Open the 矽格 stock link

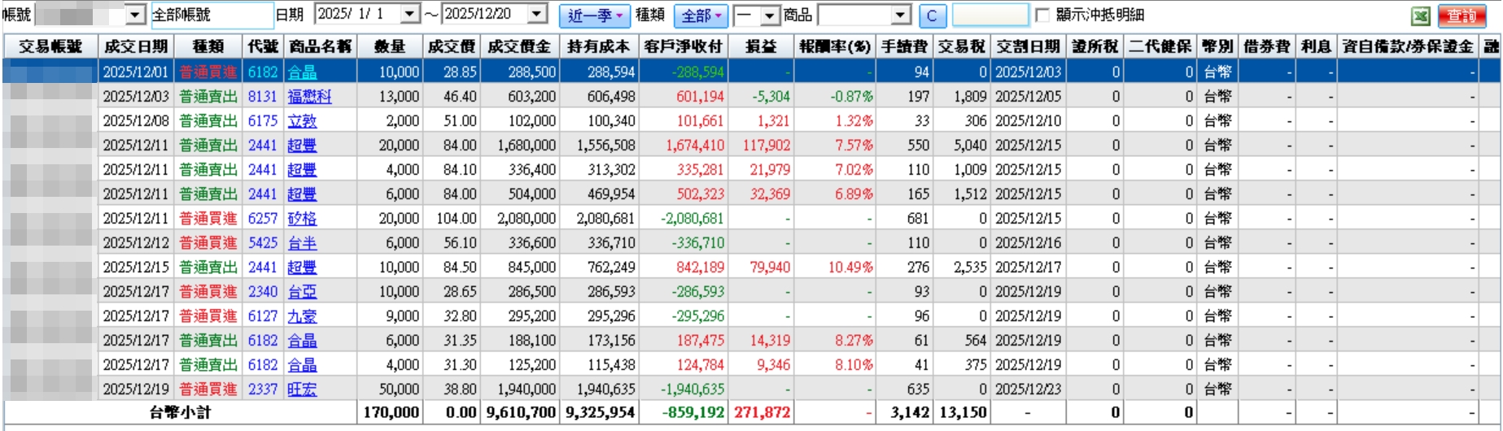pyautogui.click(x=302, y=219)
